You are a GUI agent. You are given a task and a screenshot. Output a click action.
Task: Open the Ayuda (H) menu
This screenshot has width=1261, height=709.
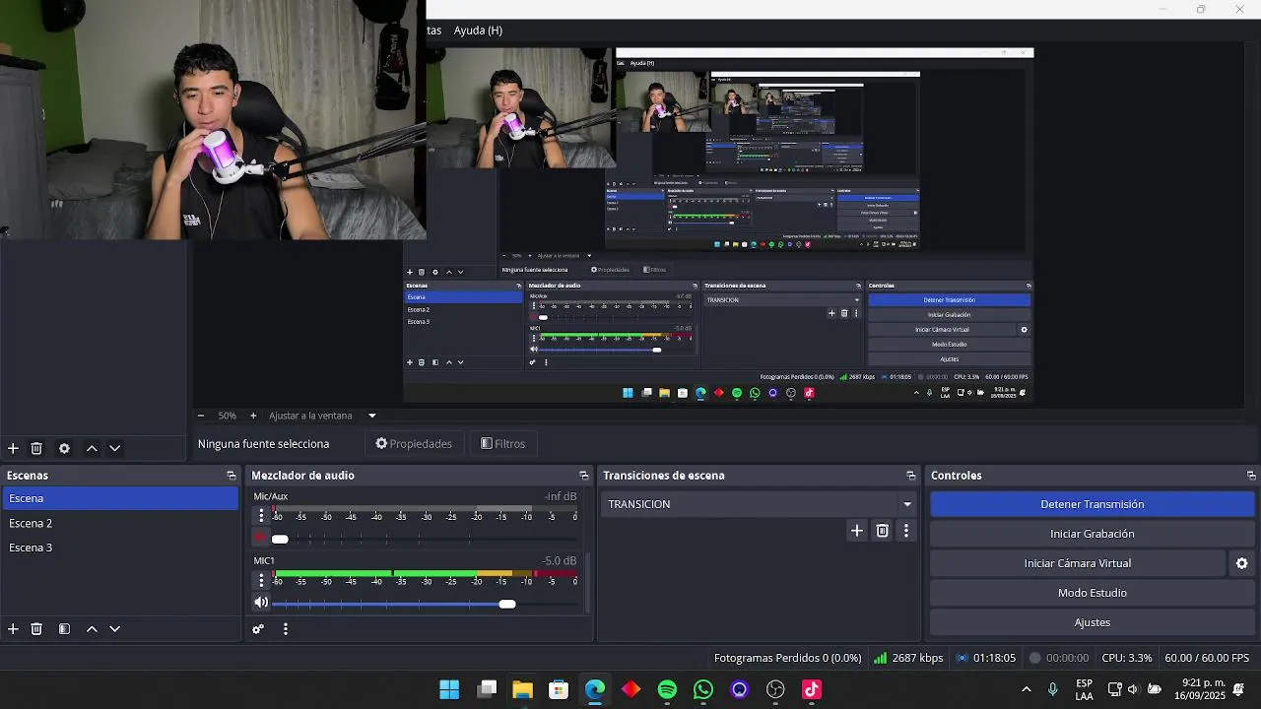(x=478, y=31)
